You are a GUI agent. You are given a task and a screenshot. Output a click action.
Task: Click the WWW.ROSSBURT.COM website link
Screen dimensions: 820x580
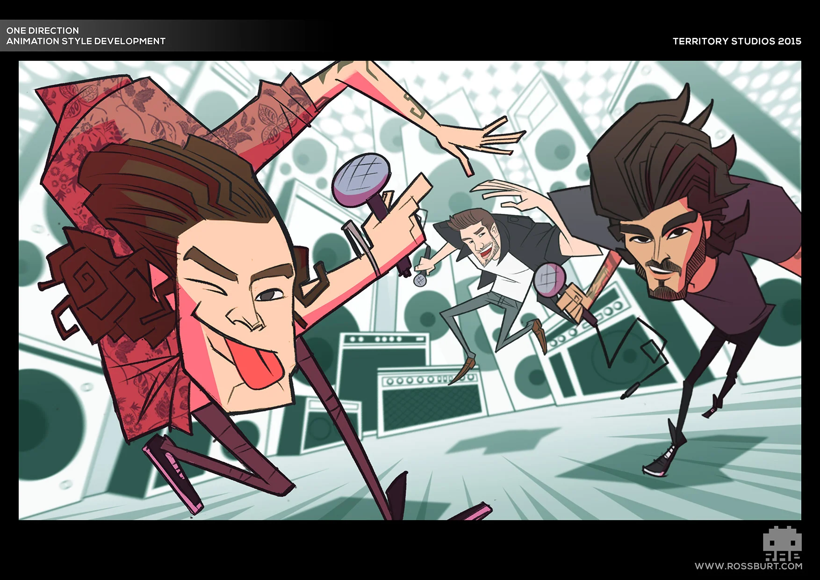pos(748,566)
